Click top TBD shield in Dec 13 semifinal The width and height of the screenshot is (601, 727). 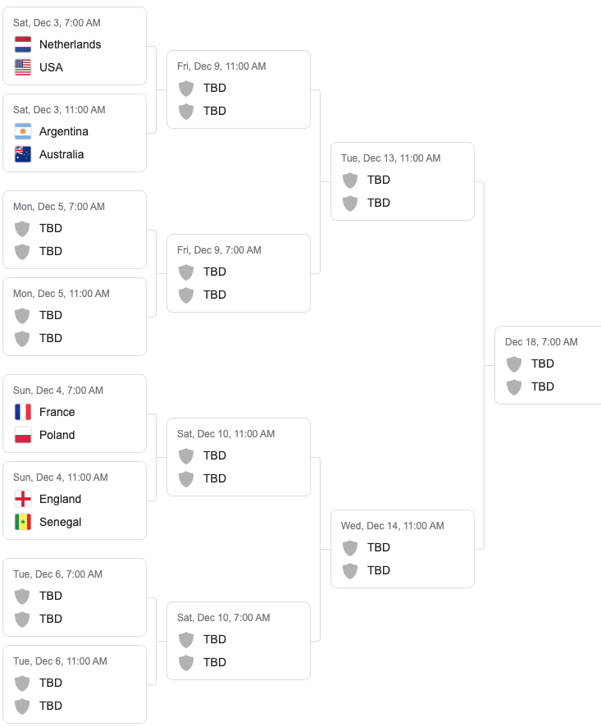[x=350, y=180]
